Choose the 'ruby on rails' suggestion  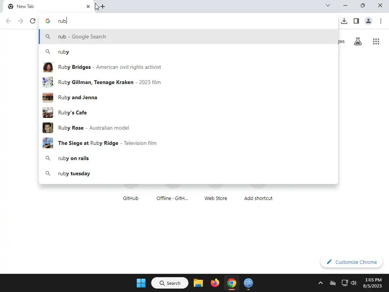pos(188,158)
